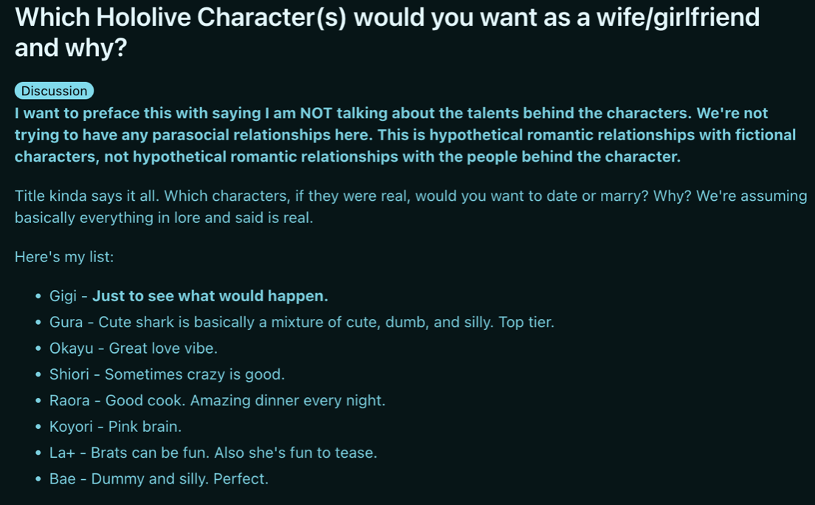
Task: Click the Bae 'Dummy and silly' item
Action: (159, 478)
